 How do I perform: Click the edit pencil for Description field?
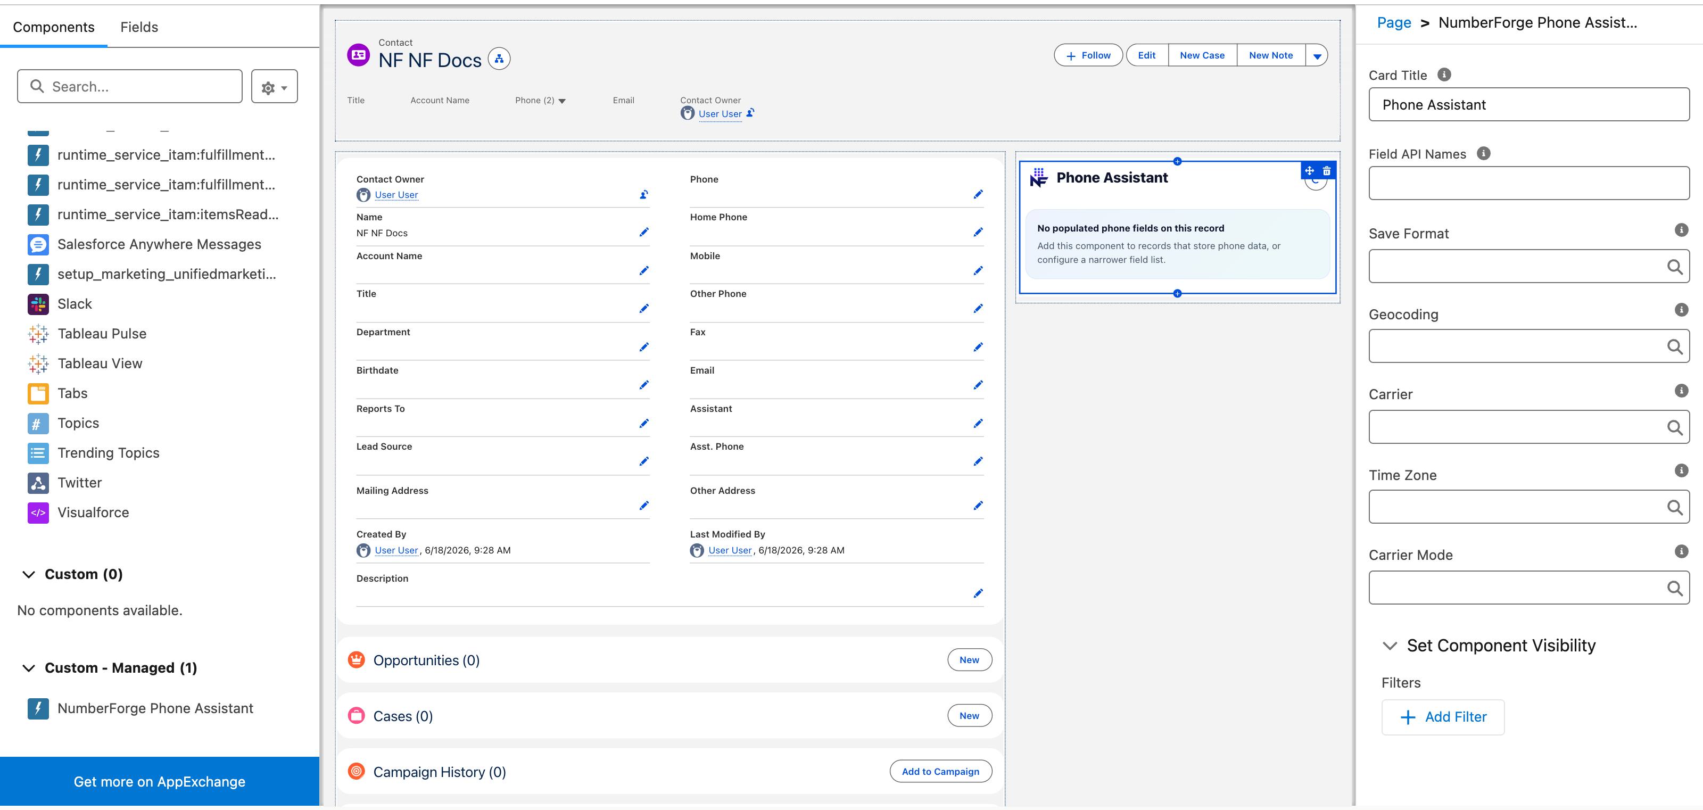978,593
